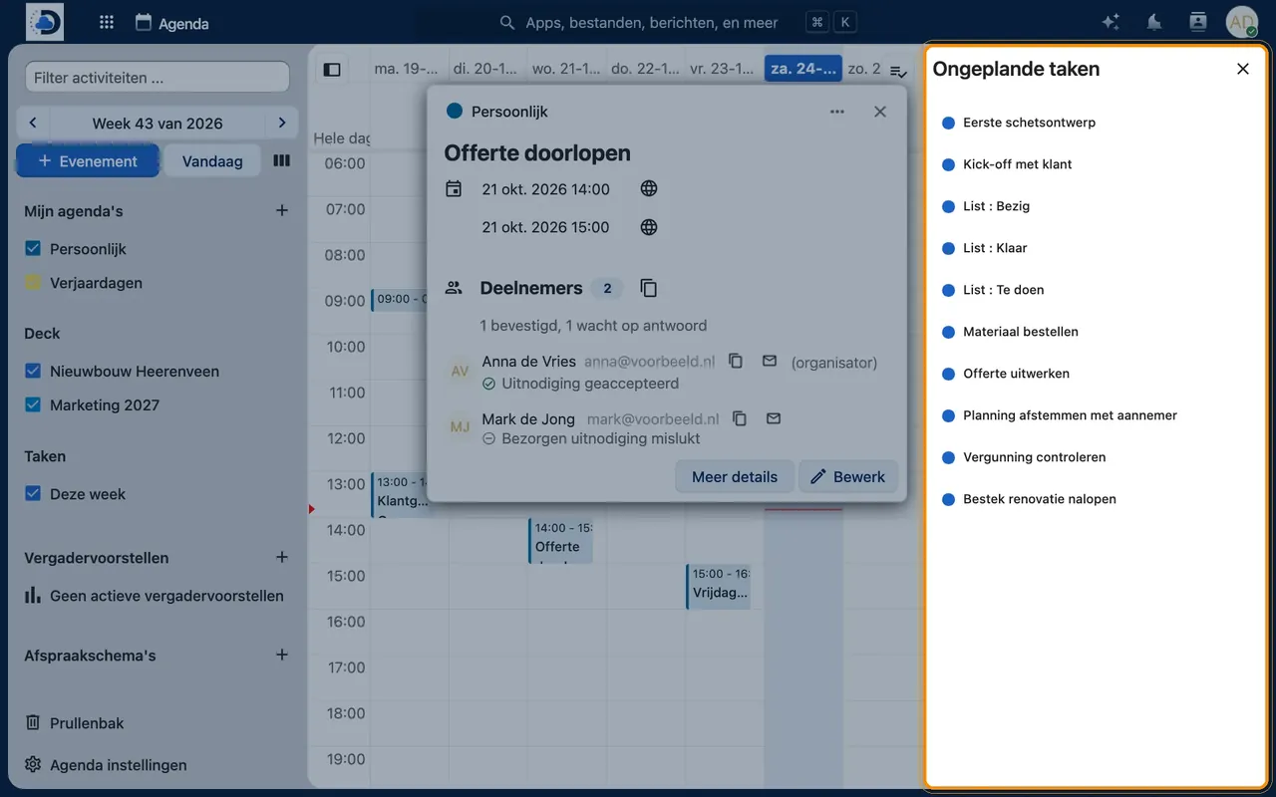Screen dimensions: 1276x797
Task: Copy Mark de Jong email address
Action: click(740, 419)
